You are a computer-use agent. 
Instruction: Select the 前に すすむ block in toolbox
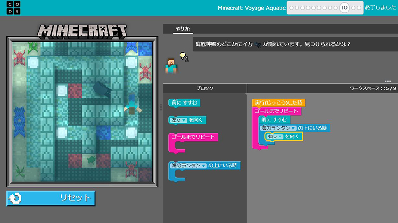185,103
